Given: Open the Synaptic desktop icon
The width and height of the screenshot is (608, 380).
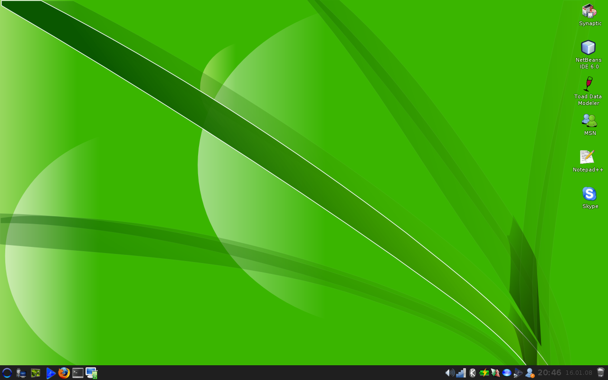Looking at the screenshot, I should (590, 15).
